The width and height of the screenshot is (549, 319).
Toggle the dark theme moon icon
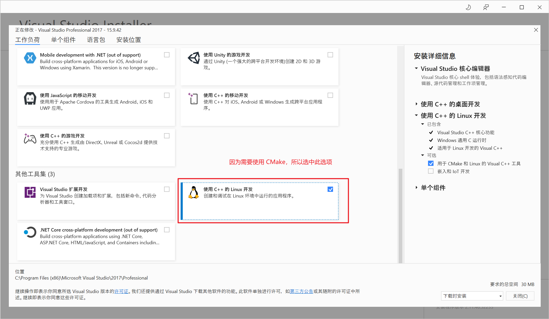(468, 7)
